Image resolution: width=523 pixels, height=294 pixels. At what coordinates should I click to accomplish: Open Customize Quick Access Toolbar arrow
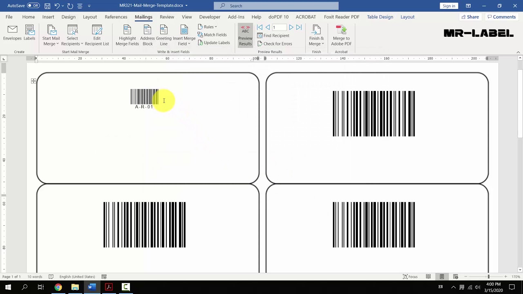(89, 6)
